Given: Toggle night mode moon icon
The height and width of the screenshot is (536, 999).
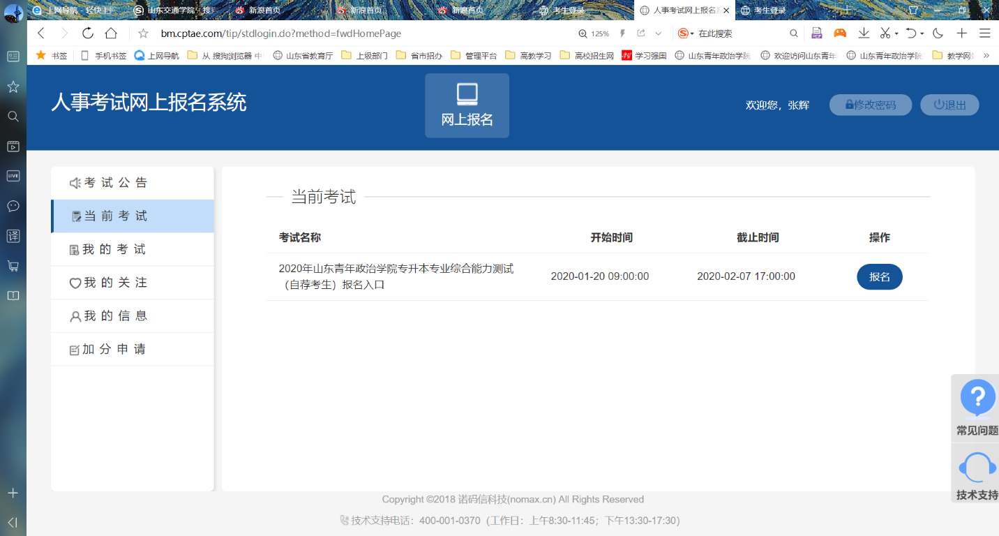Looking at the screenshot, I should click(x=938, y=33).
